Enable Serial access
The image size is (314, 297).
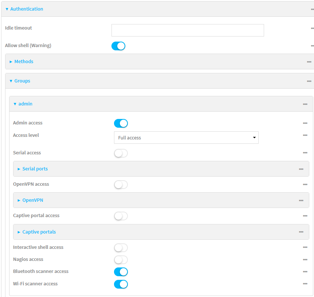coord(121,153)
